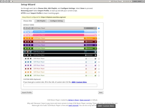Select the minimal red dotted skin radio button
The image size is (145, 108).
[x=99, y=69]
